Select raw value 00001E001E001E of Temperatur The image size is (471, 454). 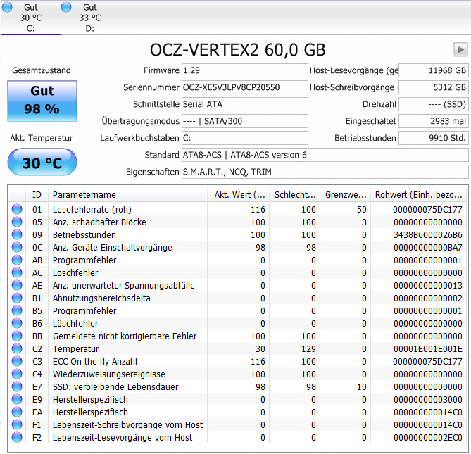point(428,349)
